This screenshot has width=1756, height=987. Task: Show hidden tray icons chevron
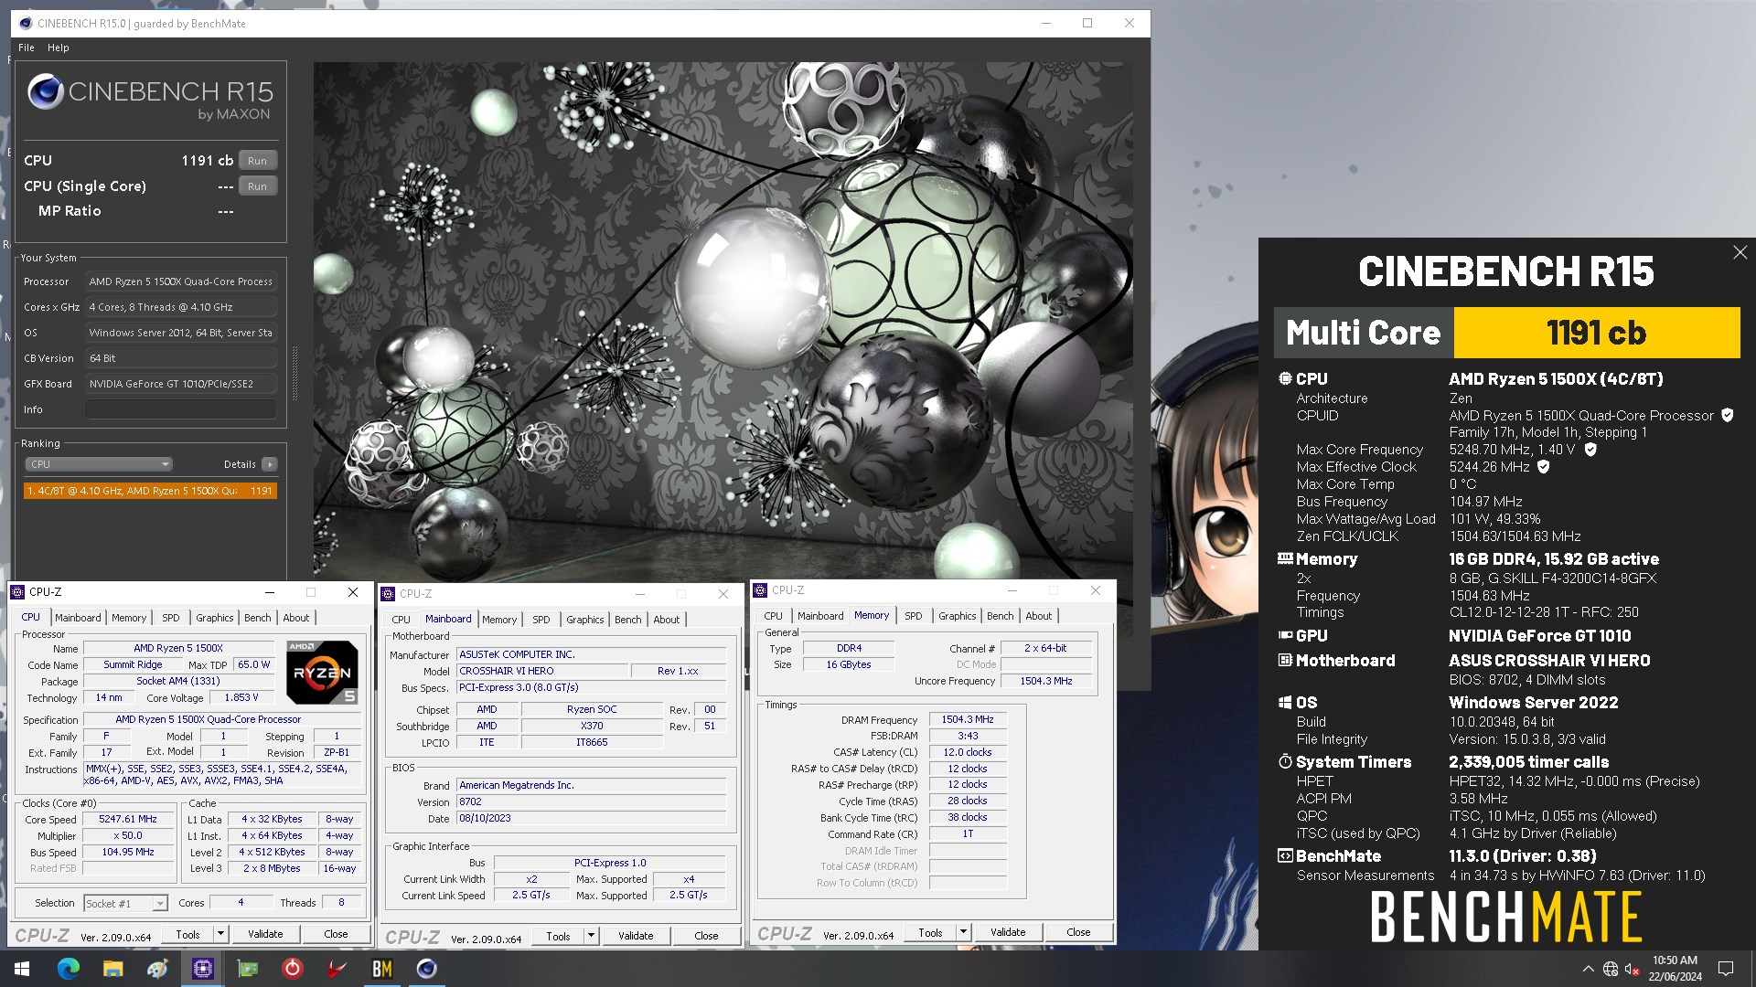[1588, 969]
